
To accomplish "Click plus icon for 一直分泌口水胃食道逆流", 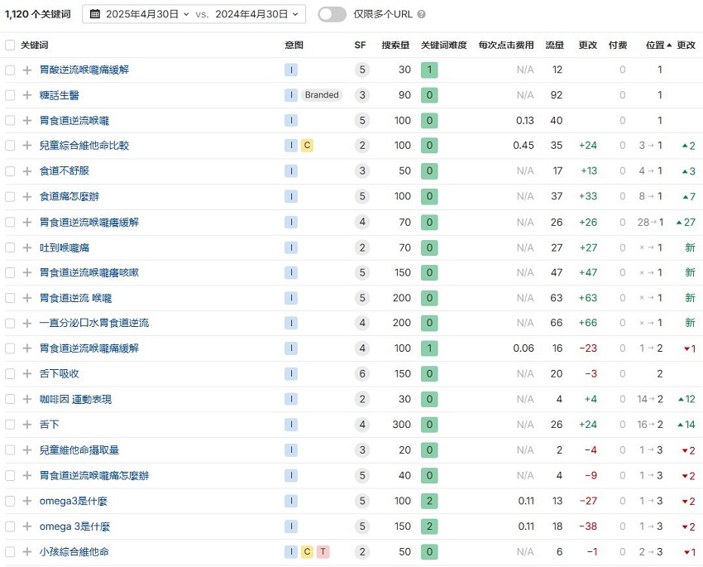I will tap(27, 323).
